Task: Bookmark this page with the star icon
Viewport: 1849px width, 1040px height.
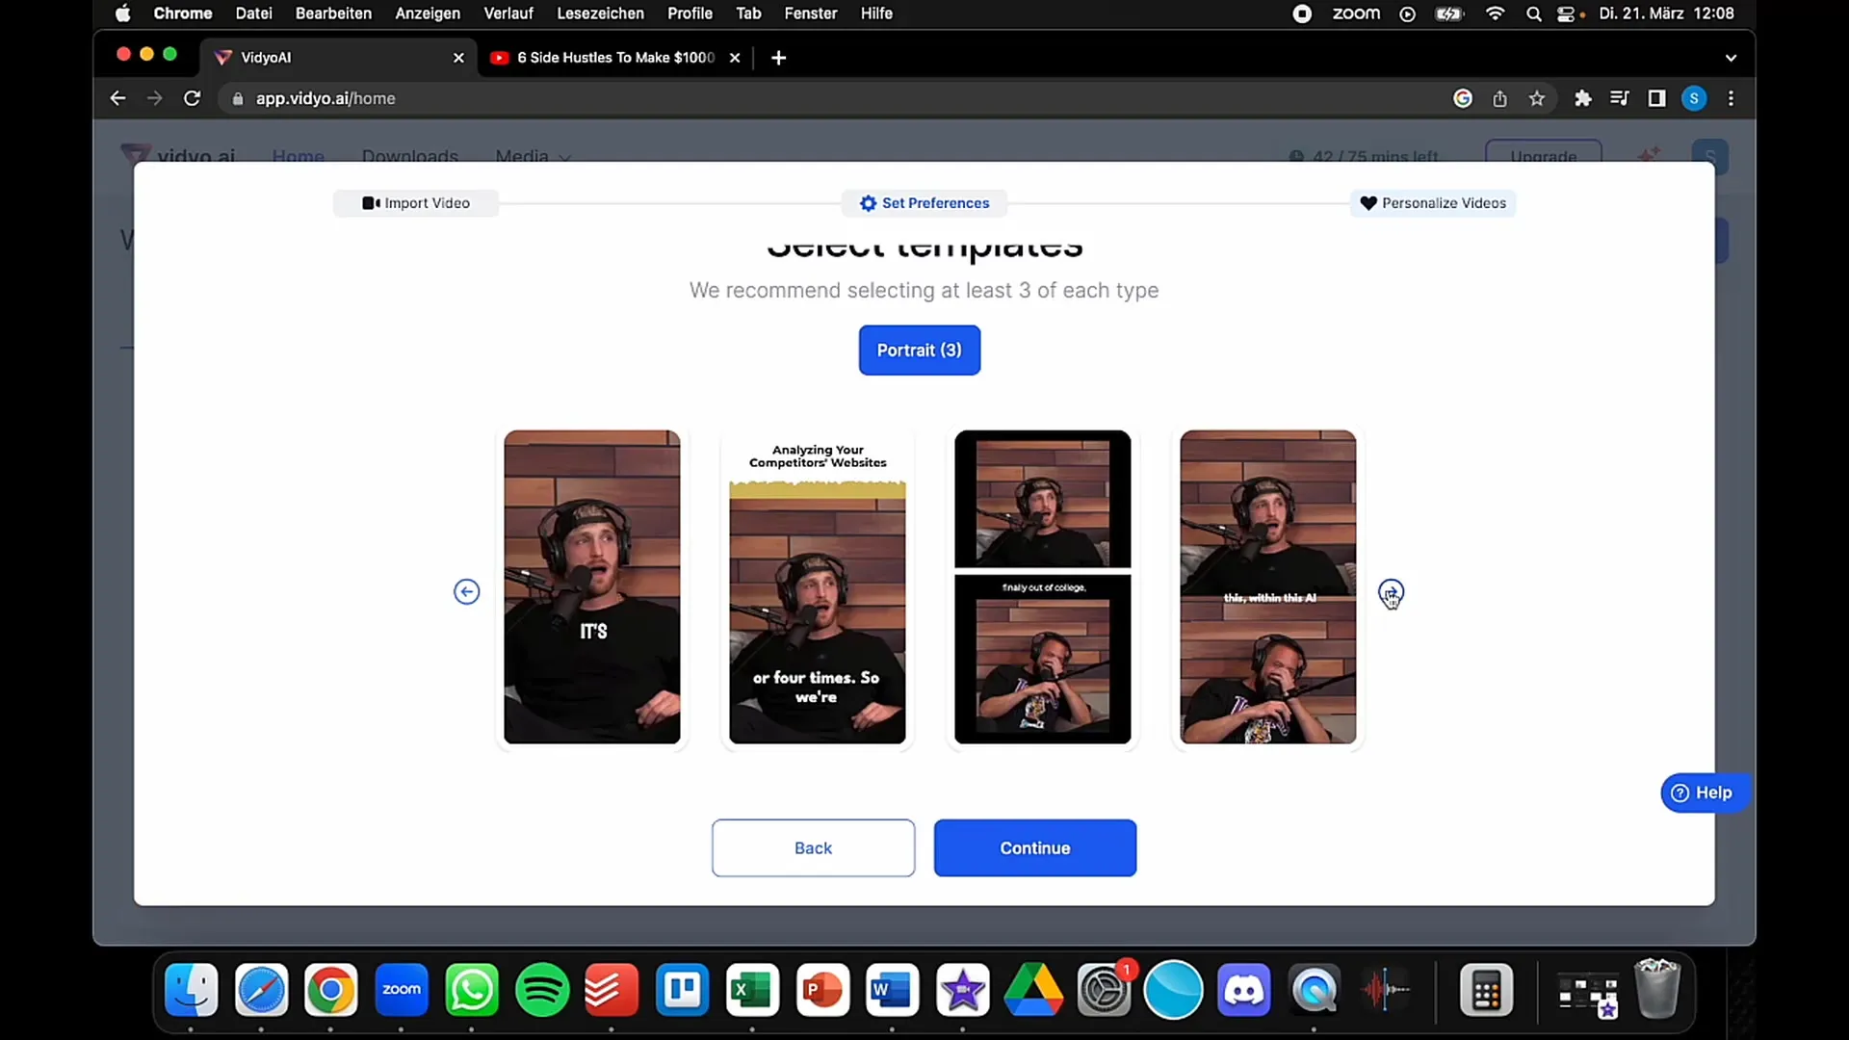Action: [1537, 98]
